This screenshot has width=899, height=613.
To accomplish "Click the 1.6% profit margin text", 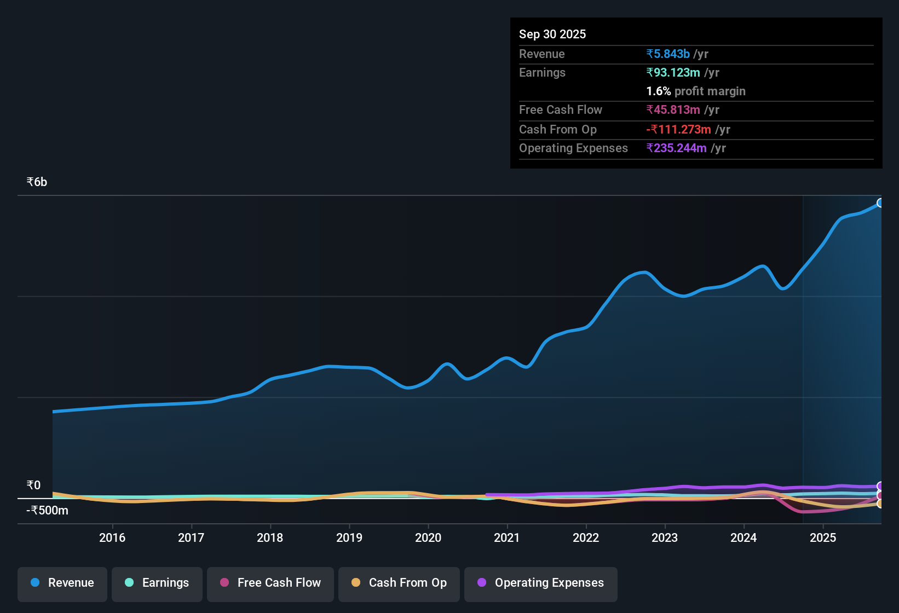I will tap(695, 91).
